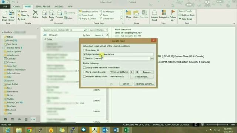Open the More respond options dropdown
Screen dimensions: 237x133
pos(69,18)
